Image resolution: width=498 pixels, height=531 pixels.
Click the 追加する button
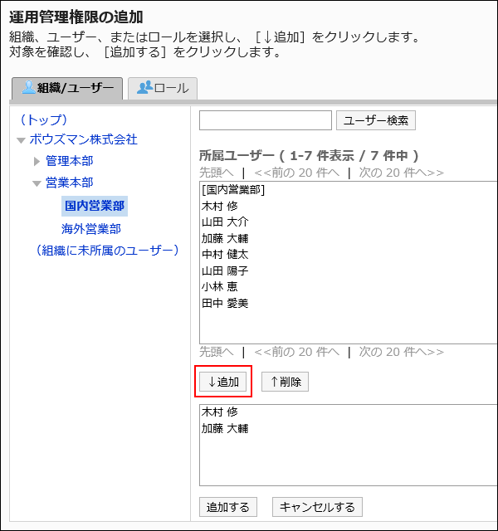point(228,507)
